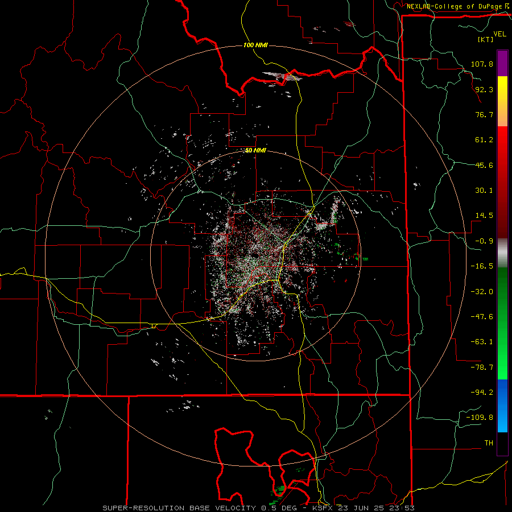The image size is (512, 512).
Task: Click the 76.7 velocity scale value
Action: point(484,114)
